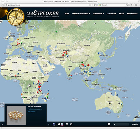Click the blue marker in northeast Australia
Screen dimensions: 140x129
(117, 95)
